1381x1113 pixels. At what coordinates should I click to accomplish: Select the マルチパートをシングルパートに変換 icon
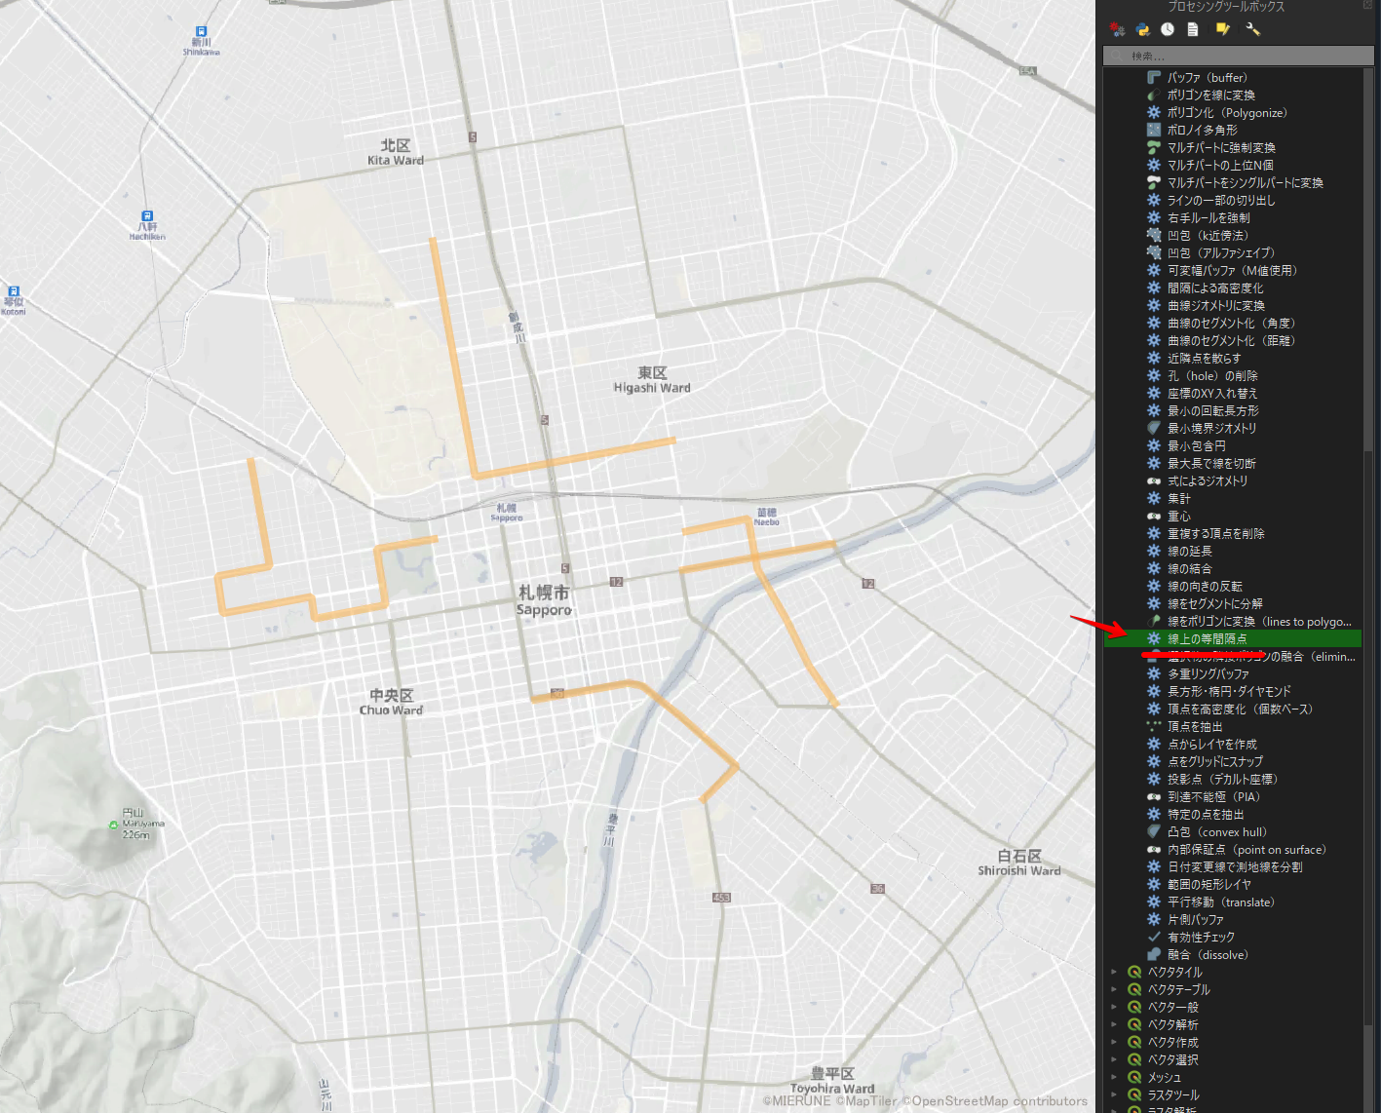[x=1154, y=182]
